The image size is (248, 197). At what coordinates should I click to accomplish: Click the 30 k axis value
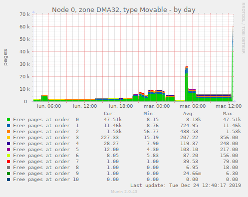24,64
